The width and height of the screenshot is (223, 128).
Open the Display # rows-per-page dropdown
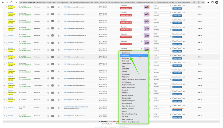[110, 124]
